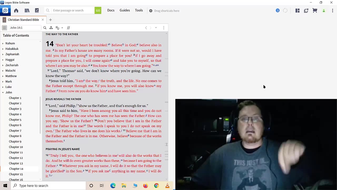Add a new tab with plus
The width and height of the screenshot is (337, 190).
[50, 20]
